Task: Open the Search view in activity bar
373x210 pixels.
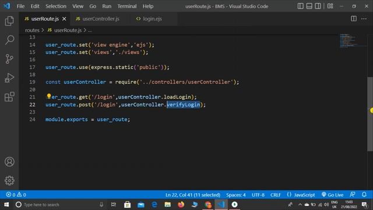Action: coord(9,40)
